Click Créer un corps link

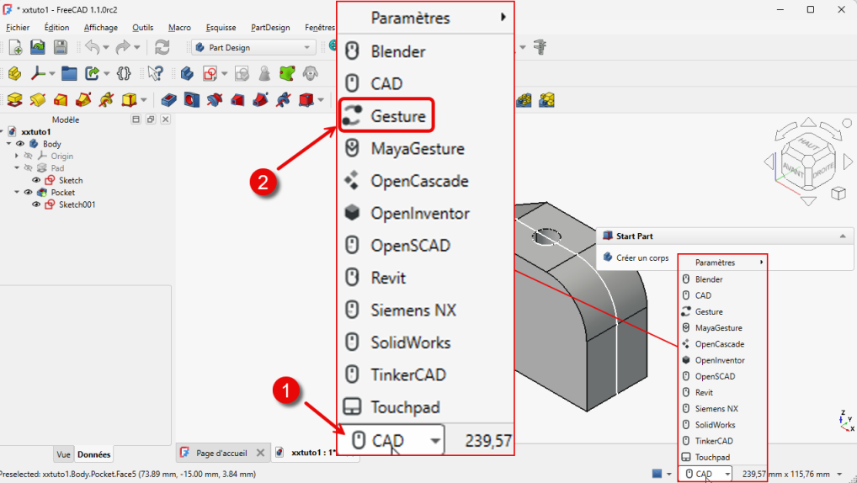[641, 258]
